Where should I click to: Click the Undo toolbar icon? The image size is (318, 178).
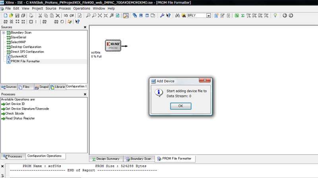click(66, 15)
